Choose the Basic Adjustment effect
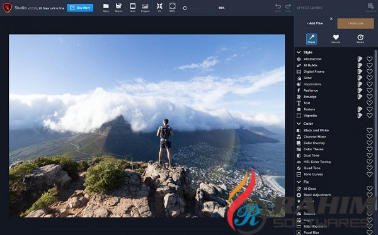The image size is (378, 235). click(317, 195)
